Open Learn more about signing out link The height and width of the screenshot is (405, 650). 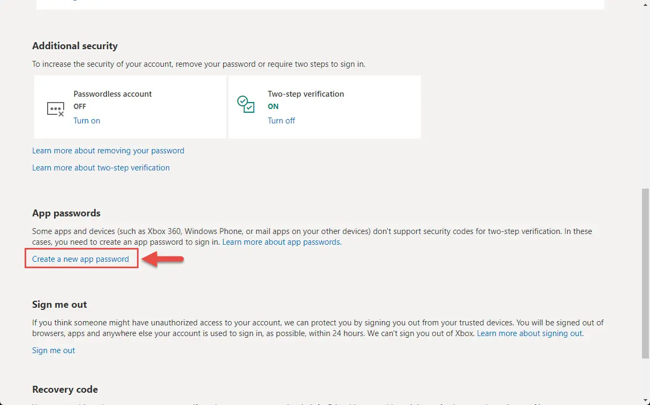[530, 333]
